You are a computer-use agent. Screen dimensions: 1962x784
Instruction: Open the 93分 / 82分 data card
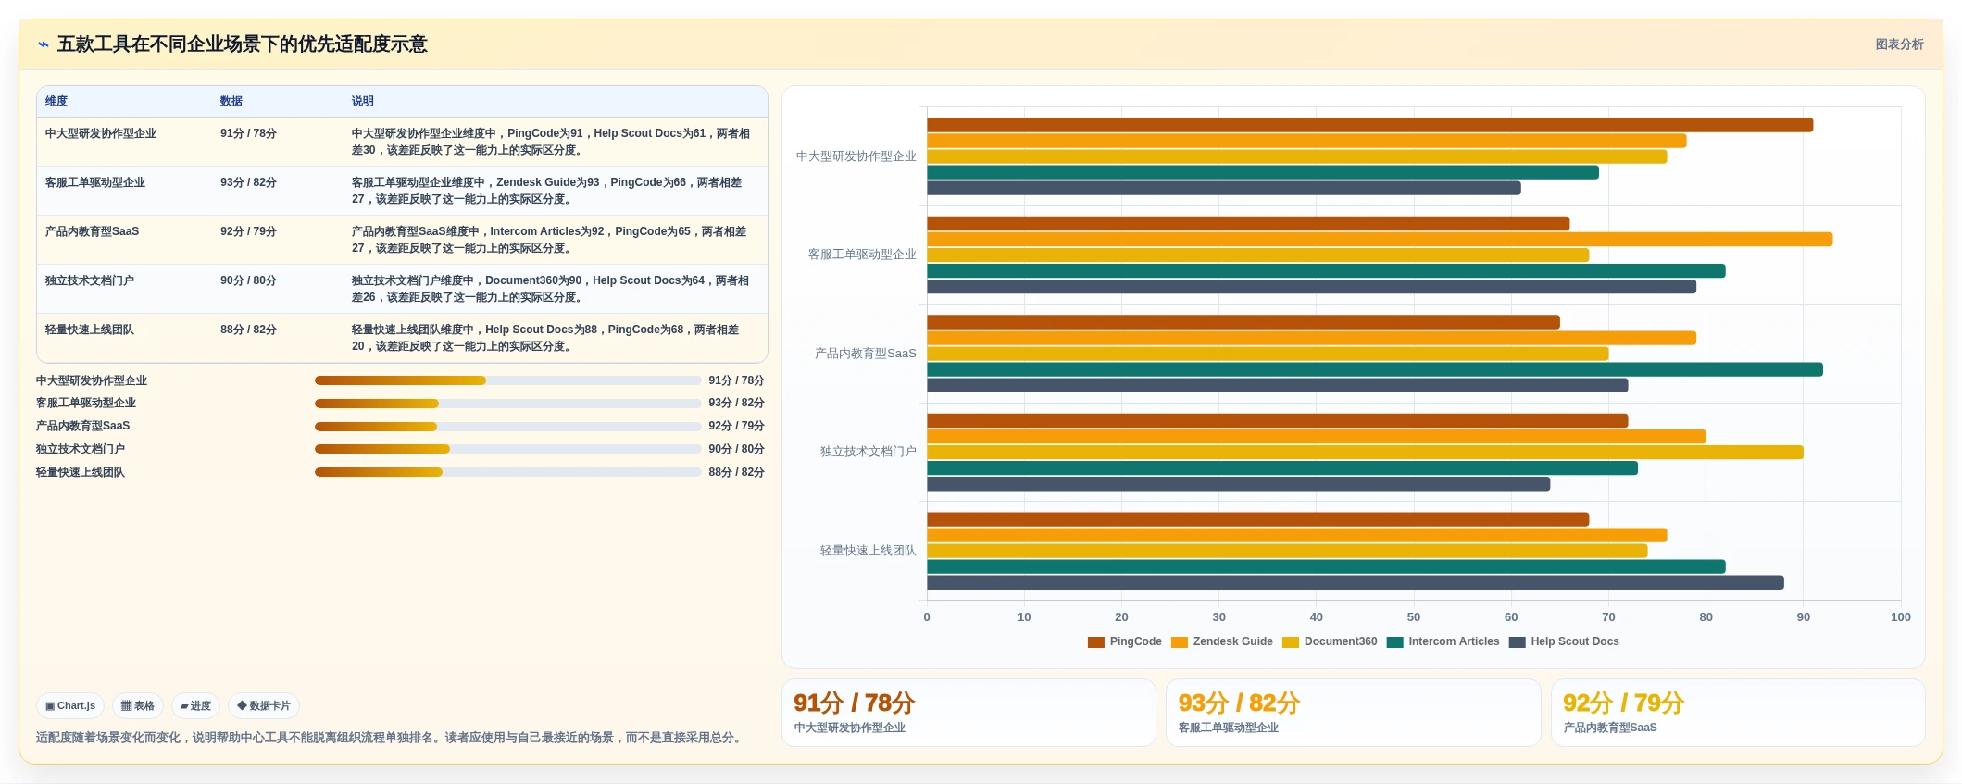pyautogui.click(x=1353, y=713)
